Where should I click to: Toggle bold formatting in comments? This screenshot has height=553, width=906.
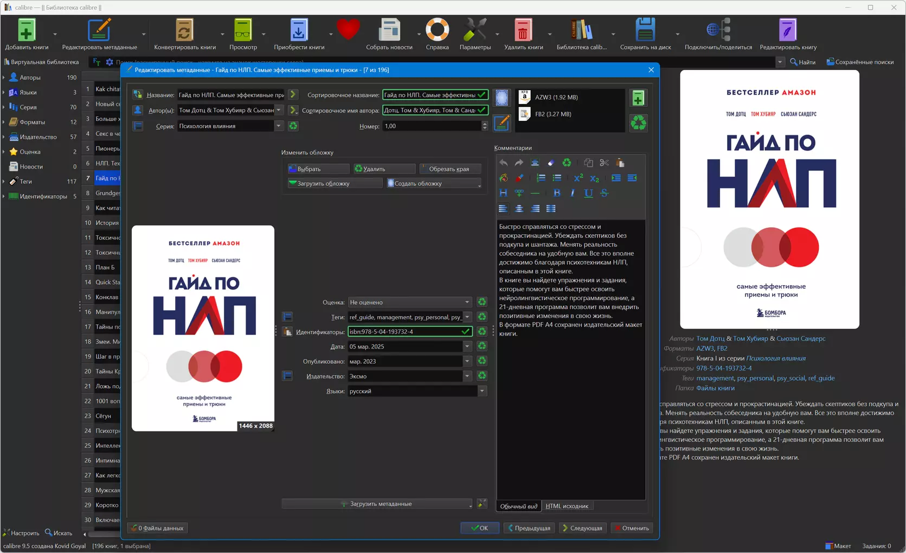(557, 193)
